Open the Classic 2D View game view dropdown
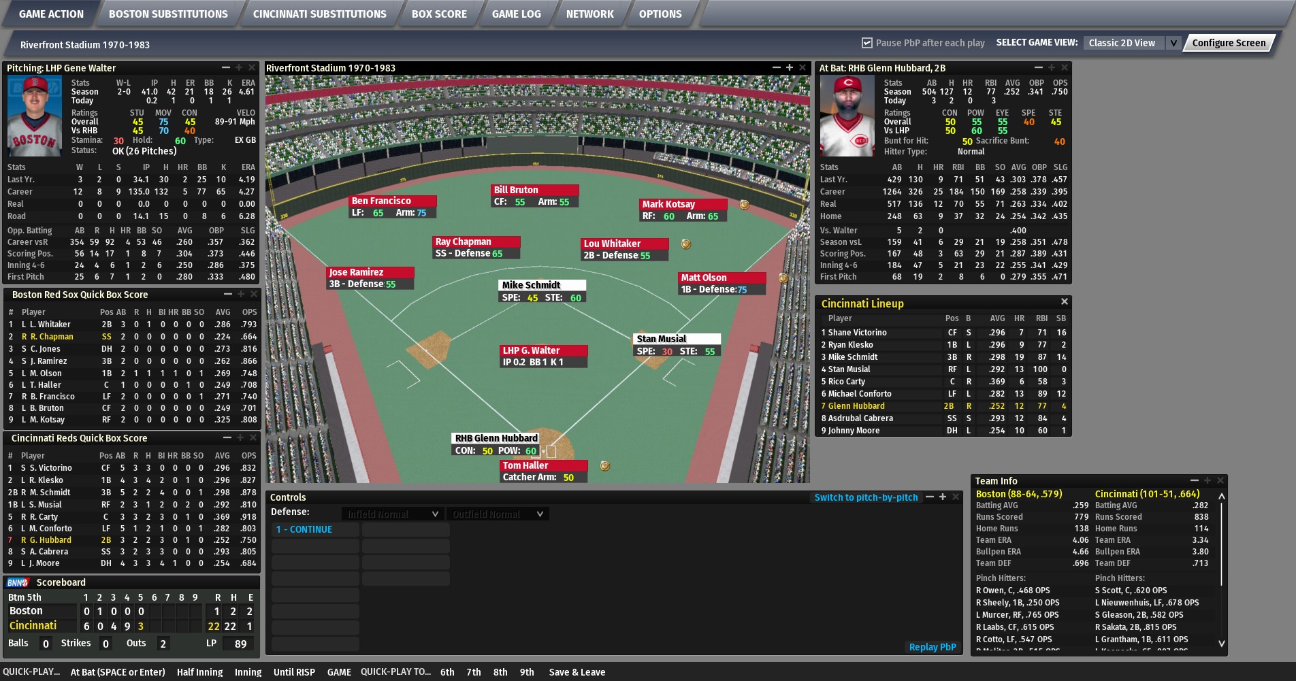 1132,43
